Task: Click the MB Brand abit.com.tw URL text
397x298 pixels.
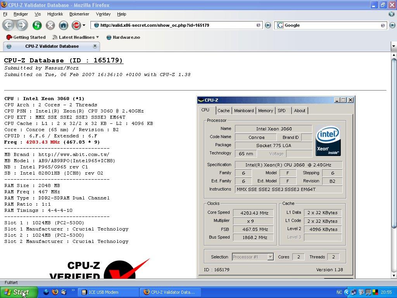Action: point(74,154)
